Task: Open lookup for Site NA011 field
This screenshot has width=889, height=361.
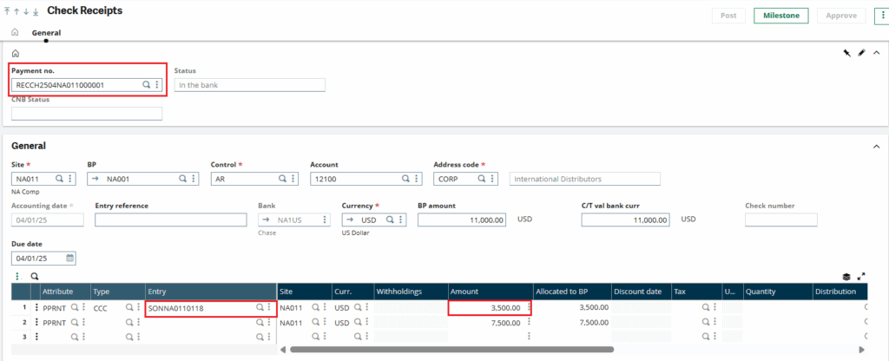Action: [59, 179]
